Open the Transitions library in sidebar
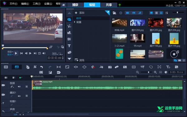This screenshot has width=187, height=117. click(69, 32)
